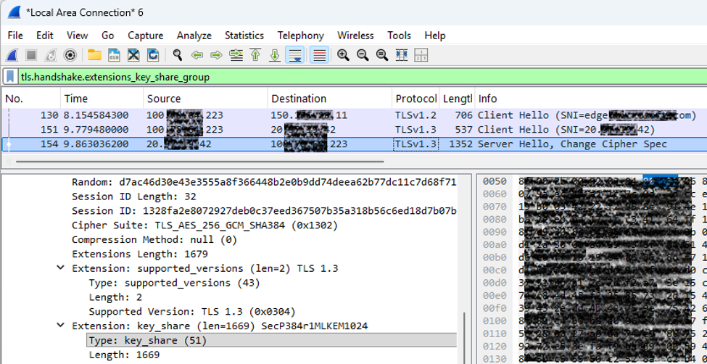
Task: Open the Go menu
Action: [108, 36]
